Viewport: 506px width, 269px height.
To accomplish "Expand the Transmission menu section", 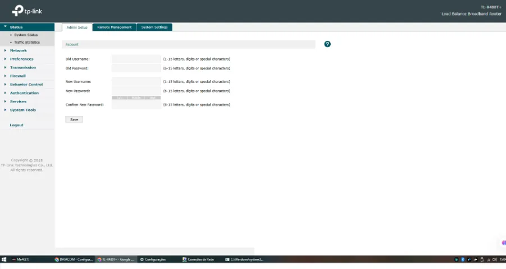I will coord(23,67).
